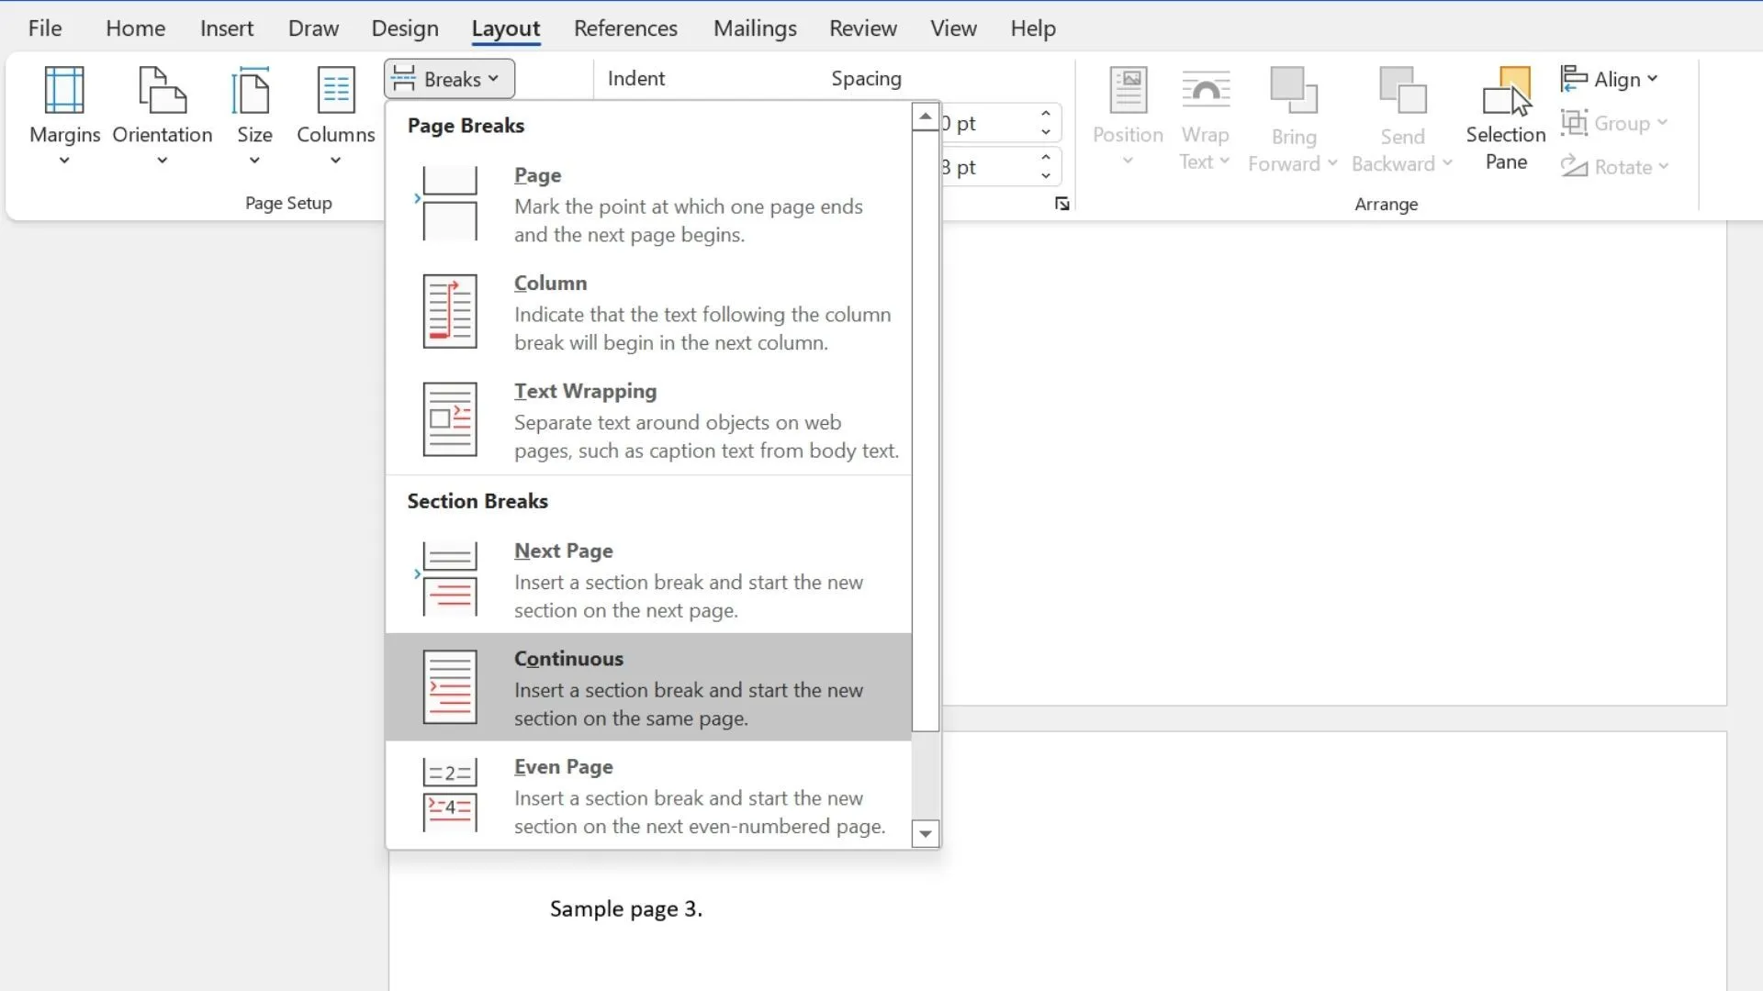Screen dimensions: 1763x991
Task: Open the Margins options
Action: click(x=63, y=115)
